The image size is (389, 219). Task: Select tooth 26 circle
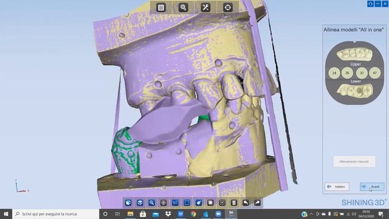[x=347, y=73]
